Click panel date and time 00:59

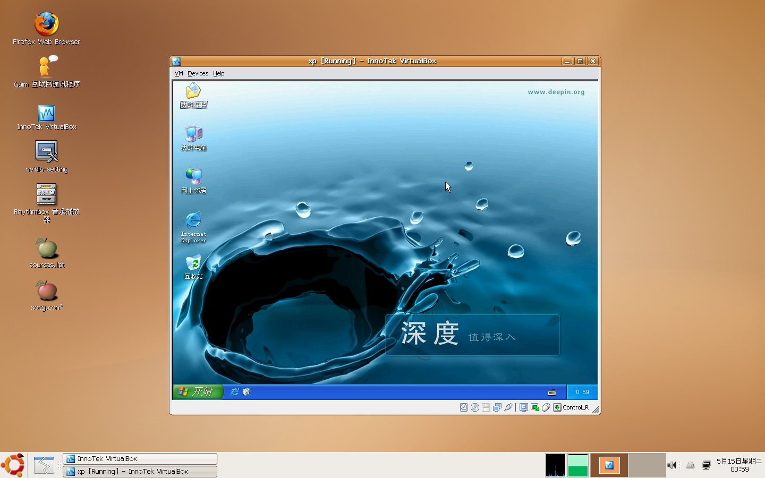pos(739,465)
